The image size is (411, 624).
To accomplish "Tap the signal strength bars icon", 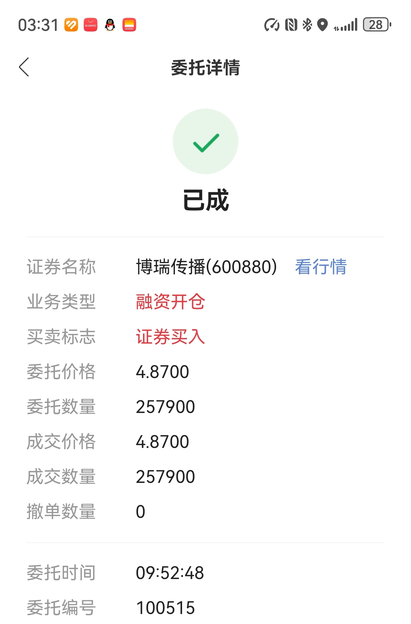I will point(345,25).
